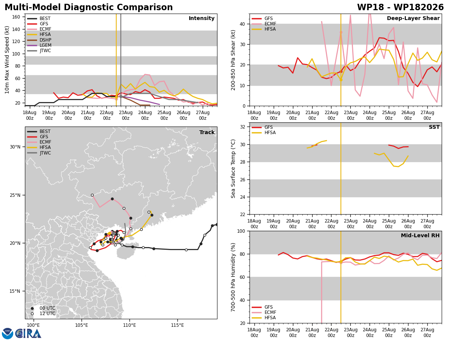Click the CIRA logo

click(28, 333)
